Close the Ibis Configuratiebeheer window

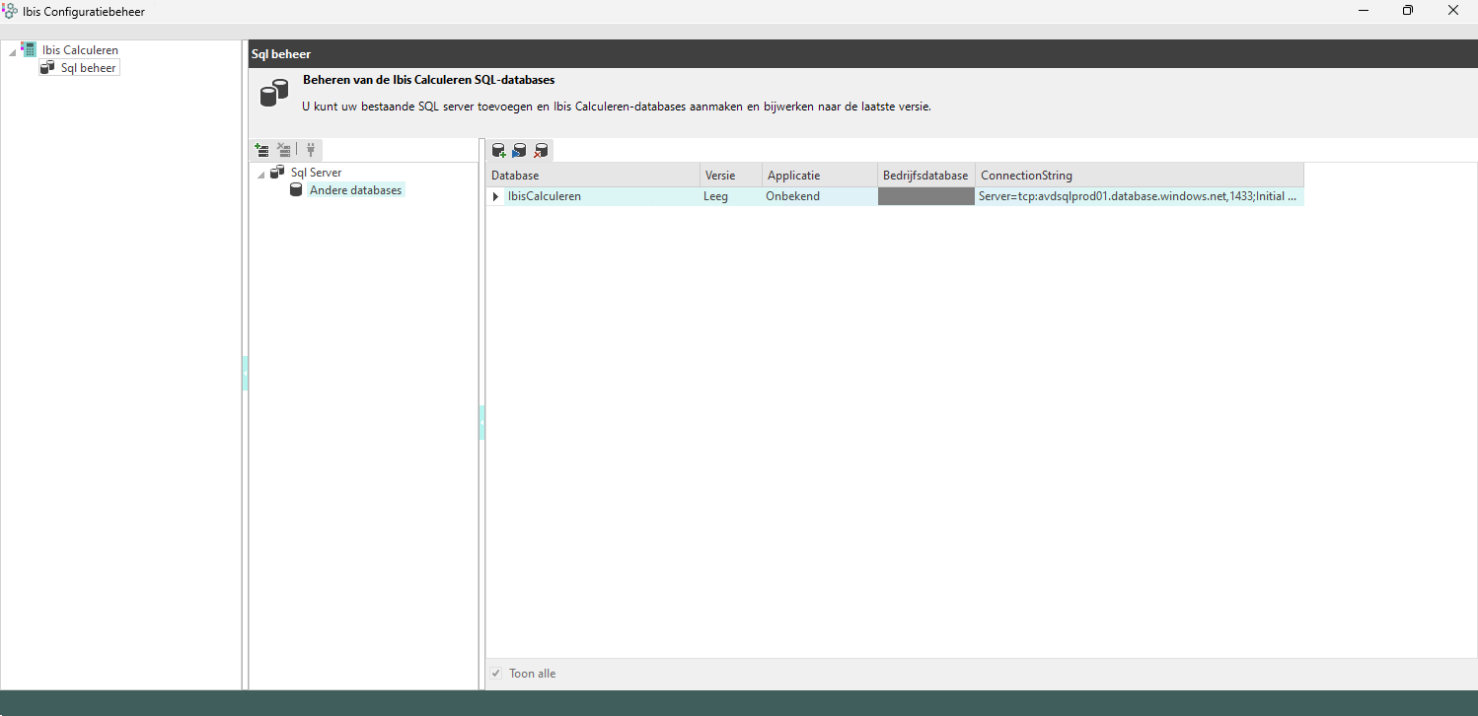click(x=1453, y=11)
